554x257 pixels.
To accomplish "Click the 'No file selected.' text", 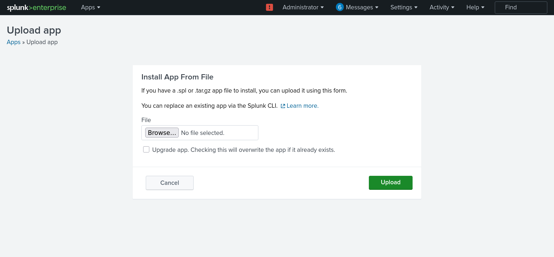I will click(203, 133).
